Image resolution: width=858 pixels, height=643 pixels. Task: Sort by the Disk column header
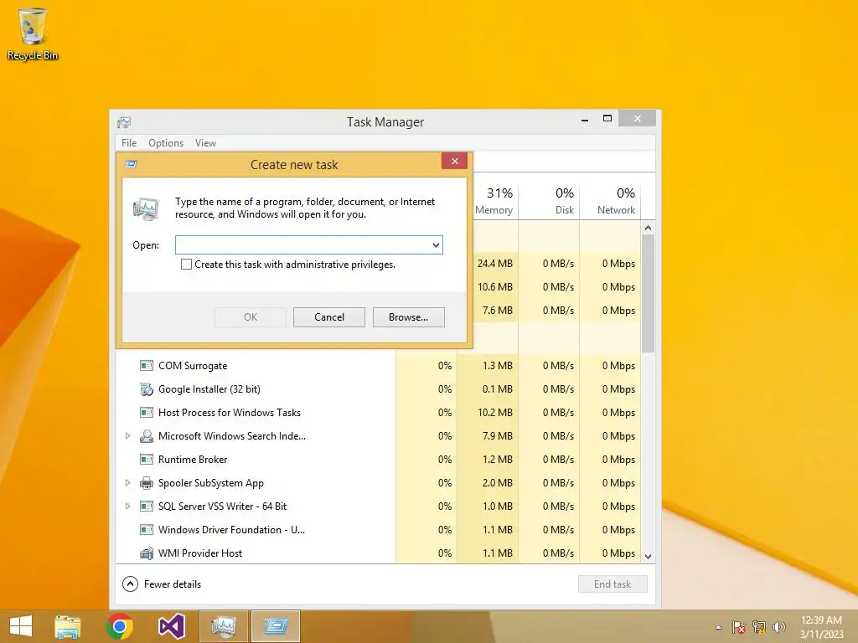click(549, 201)
